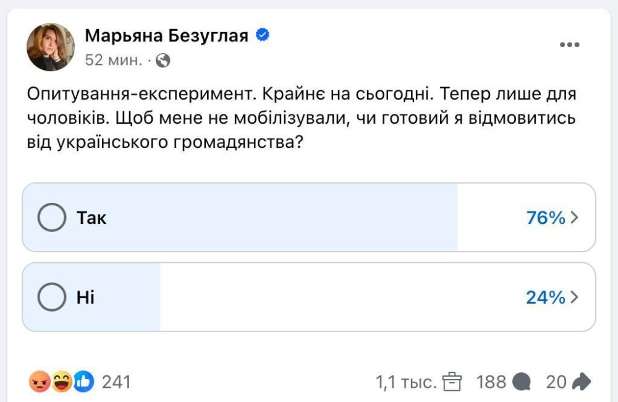The image size is (618, 402).
Task: Mark the circle beside 76% answer
Action: 53,218
